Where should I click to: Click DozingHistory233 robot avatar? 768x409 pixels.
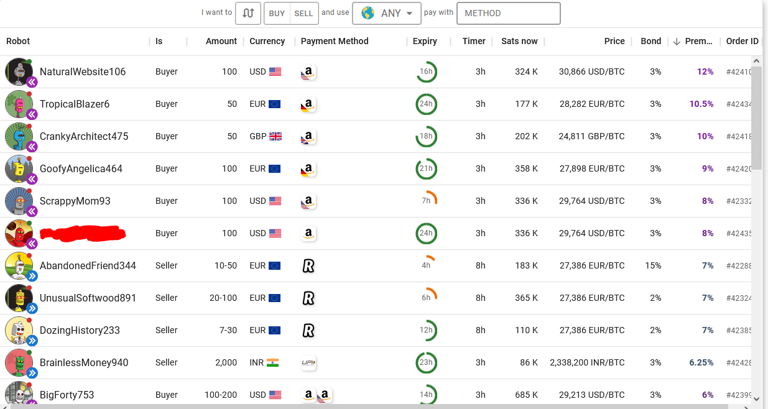(19, 330)
